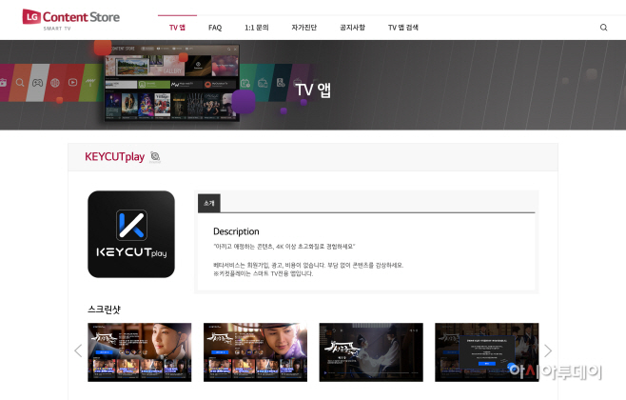Click the video play icon in banner strip
This screenshot has width=626, height=400.
(x=72, y=82)
